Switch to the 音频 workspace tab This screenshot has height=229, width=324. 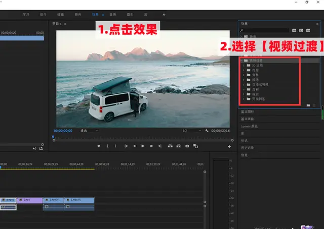coord(112,15)
